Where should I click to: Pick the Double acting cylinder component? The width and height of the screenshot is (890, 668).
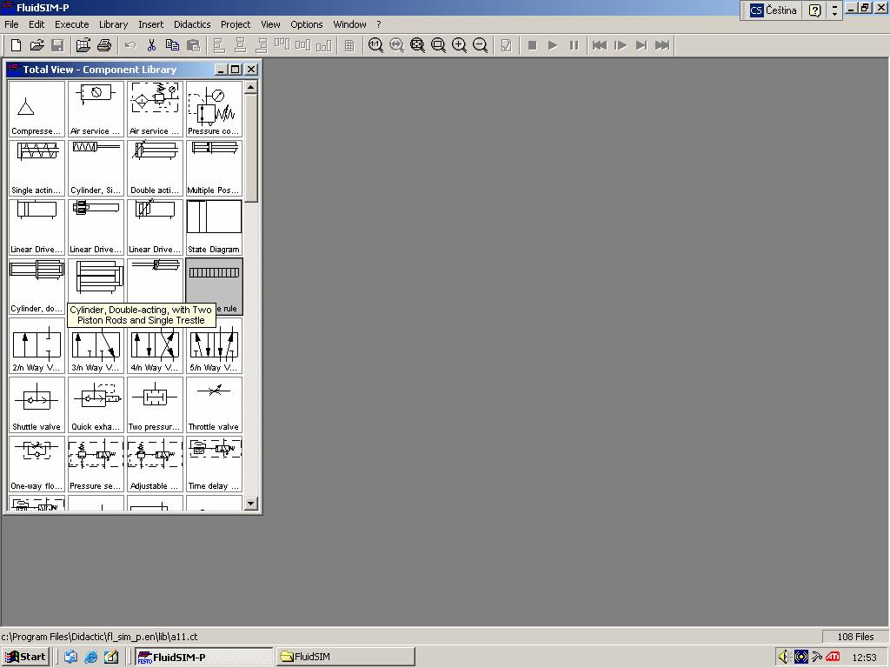pyautogui.click(x=155, y=168)
